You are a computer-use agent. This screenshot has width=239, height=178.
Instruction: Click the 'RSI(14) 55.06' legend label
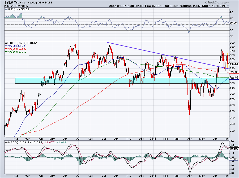coord(19,10)
